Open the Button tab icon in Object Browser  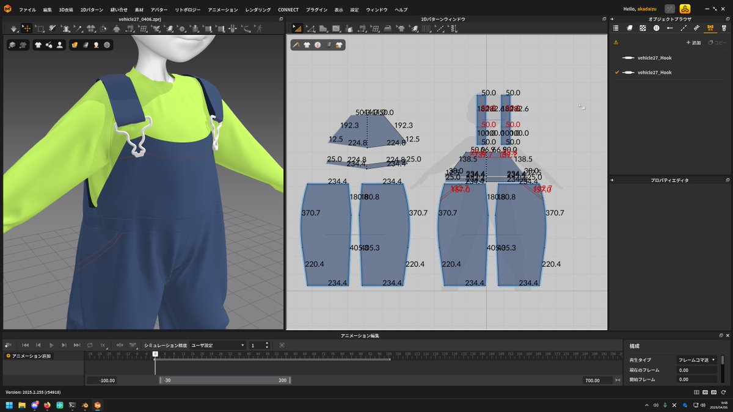tap(657, 28)
